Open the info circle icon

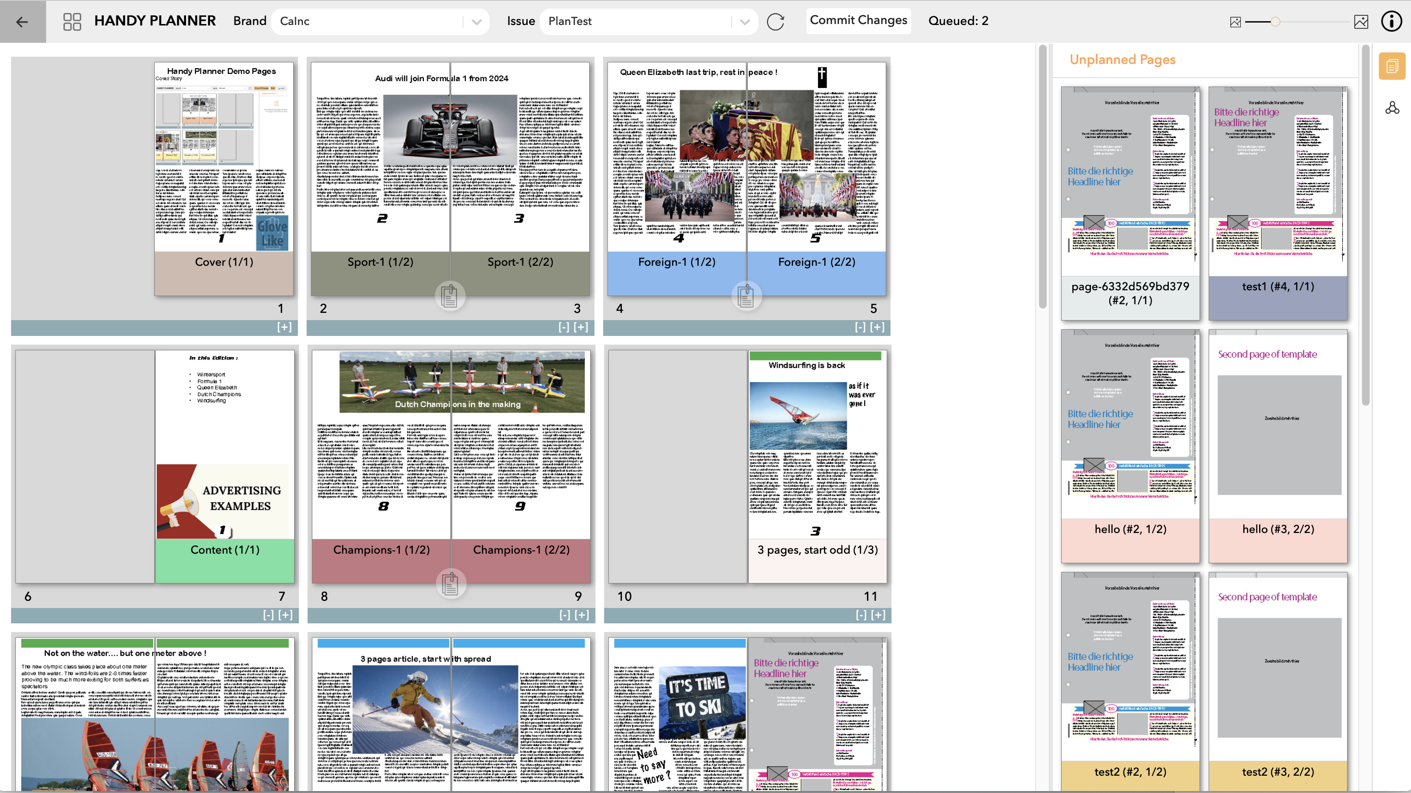pos(1391,21)
